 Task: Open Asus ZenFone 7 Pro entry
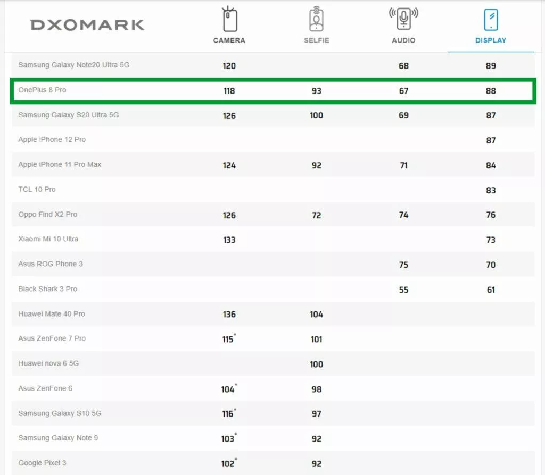coord(52,338)
